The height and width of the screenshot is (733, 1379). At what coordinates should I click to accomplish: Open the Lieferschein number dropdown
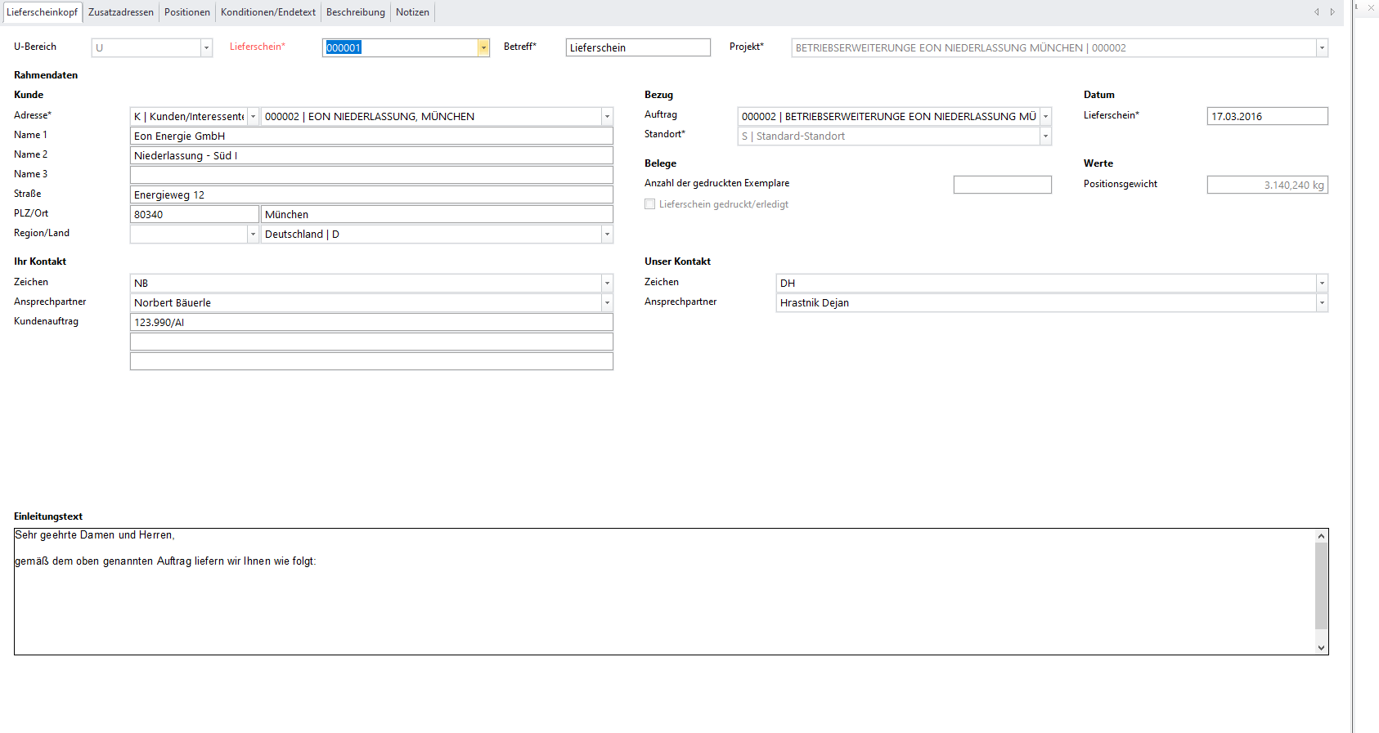tap(483, 48)
